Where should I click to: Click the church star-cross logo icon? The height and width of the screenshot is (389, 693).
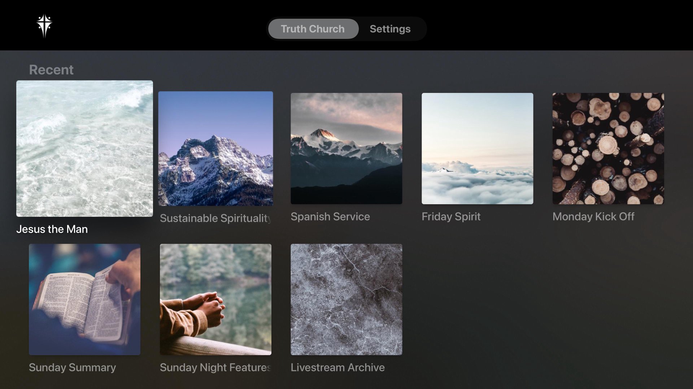(x=44, y=26)
